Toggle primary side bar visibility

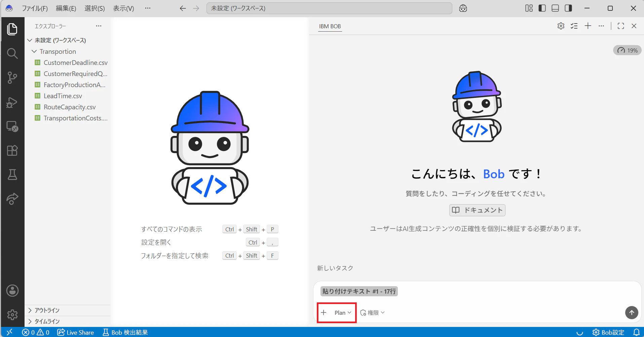click(x=542, y=8)
